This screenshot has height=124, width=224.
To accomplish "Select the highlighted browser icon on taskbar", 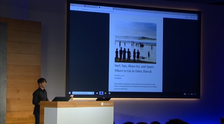I will point(101,93).
